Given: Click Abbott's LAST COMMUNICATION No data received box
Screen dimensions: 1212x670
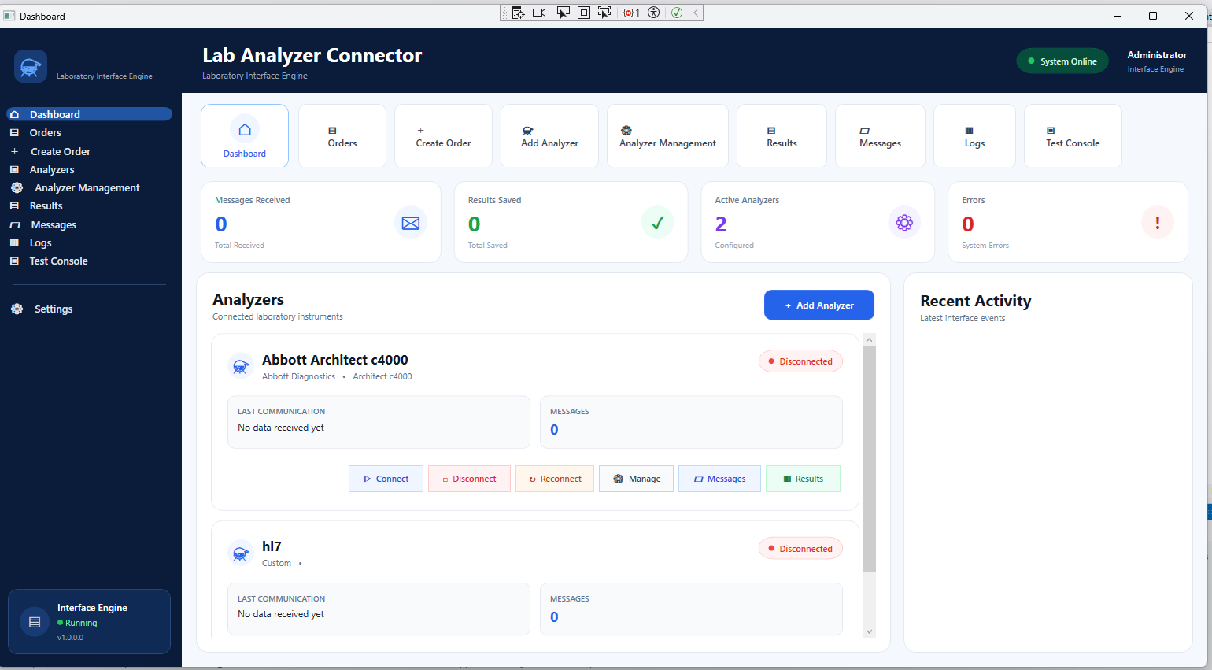Looking at the screenshot, I should tap(379, 422).
